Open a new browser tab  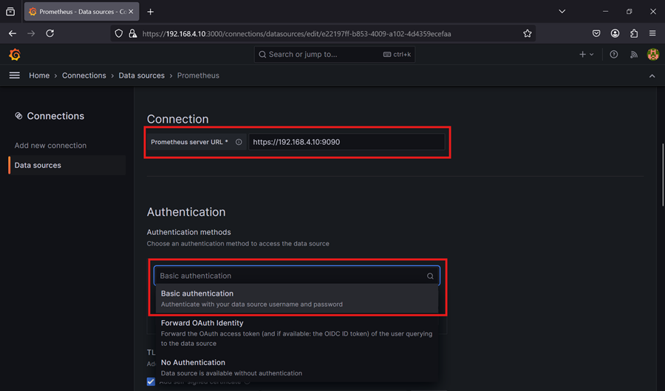pyautogui.click(x=150, y=12)
